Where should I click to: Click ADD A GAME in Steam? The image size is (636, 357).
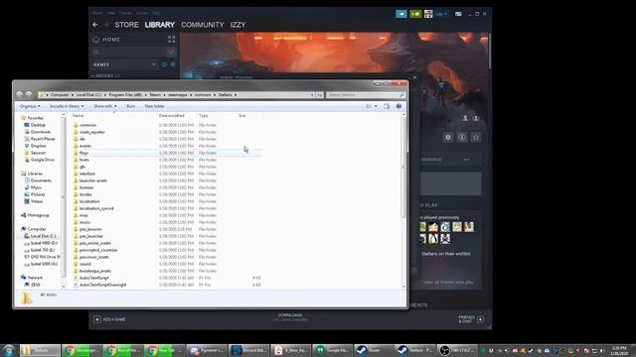point(110,319)
